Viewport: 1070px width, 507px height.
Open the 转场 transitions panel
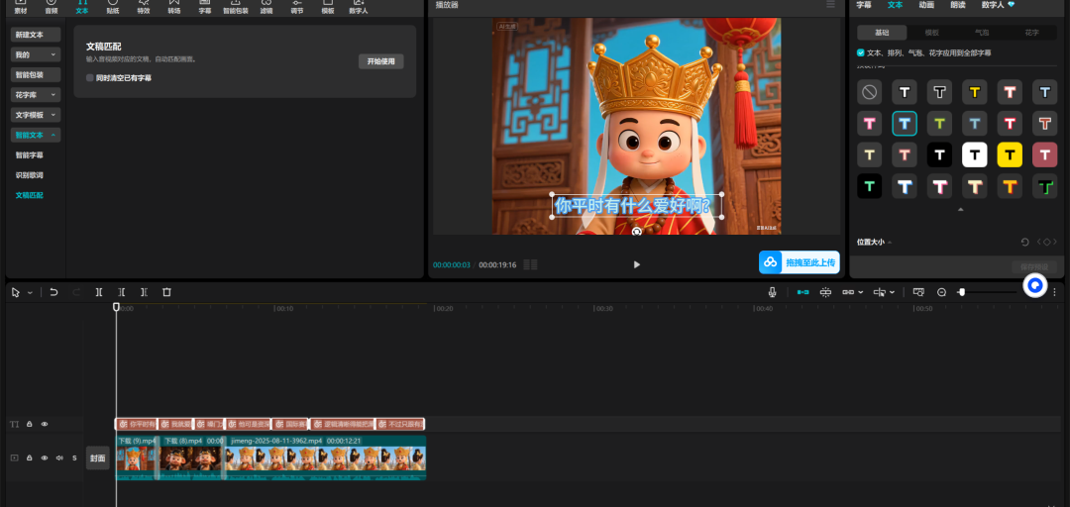[174, 7]
